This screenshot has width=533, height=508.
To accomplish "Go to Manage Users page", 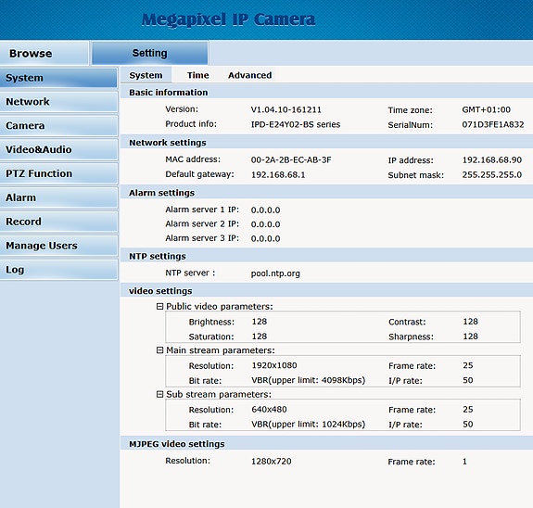I will 58,246.
